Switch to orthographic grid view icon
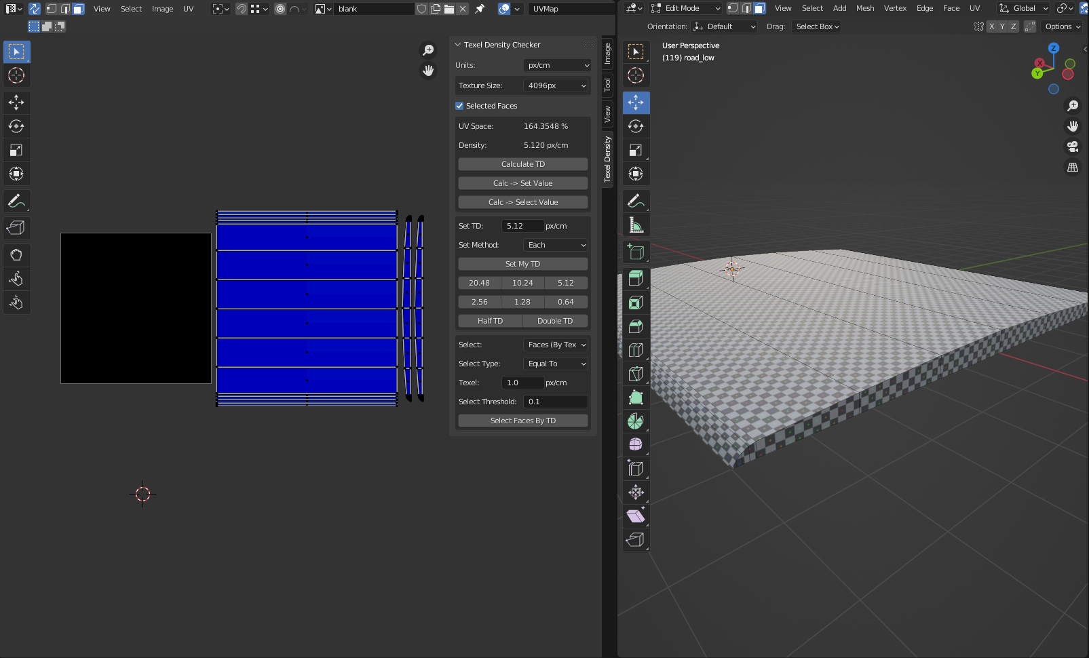 1073,167
